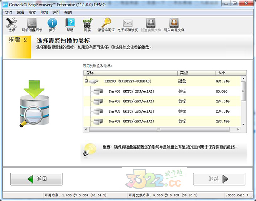Click the 283.49G size value
The height and width of the screenshot is (201, 256).
click(x=223, y=121)
